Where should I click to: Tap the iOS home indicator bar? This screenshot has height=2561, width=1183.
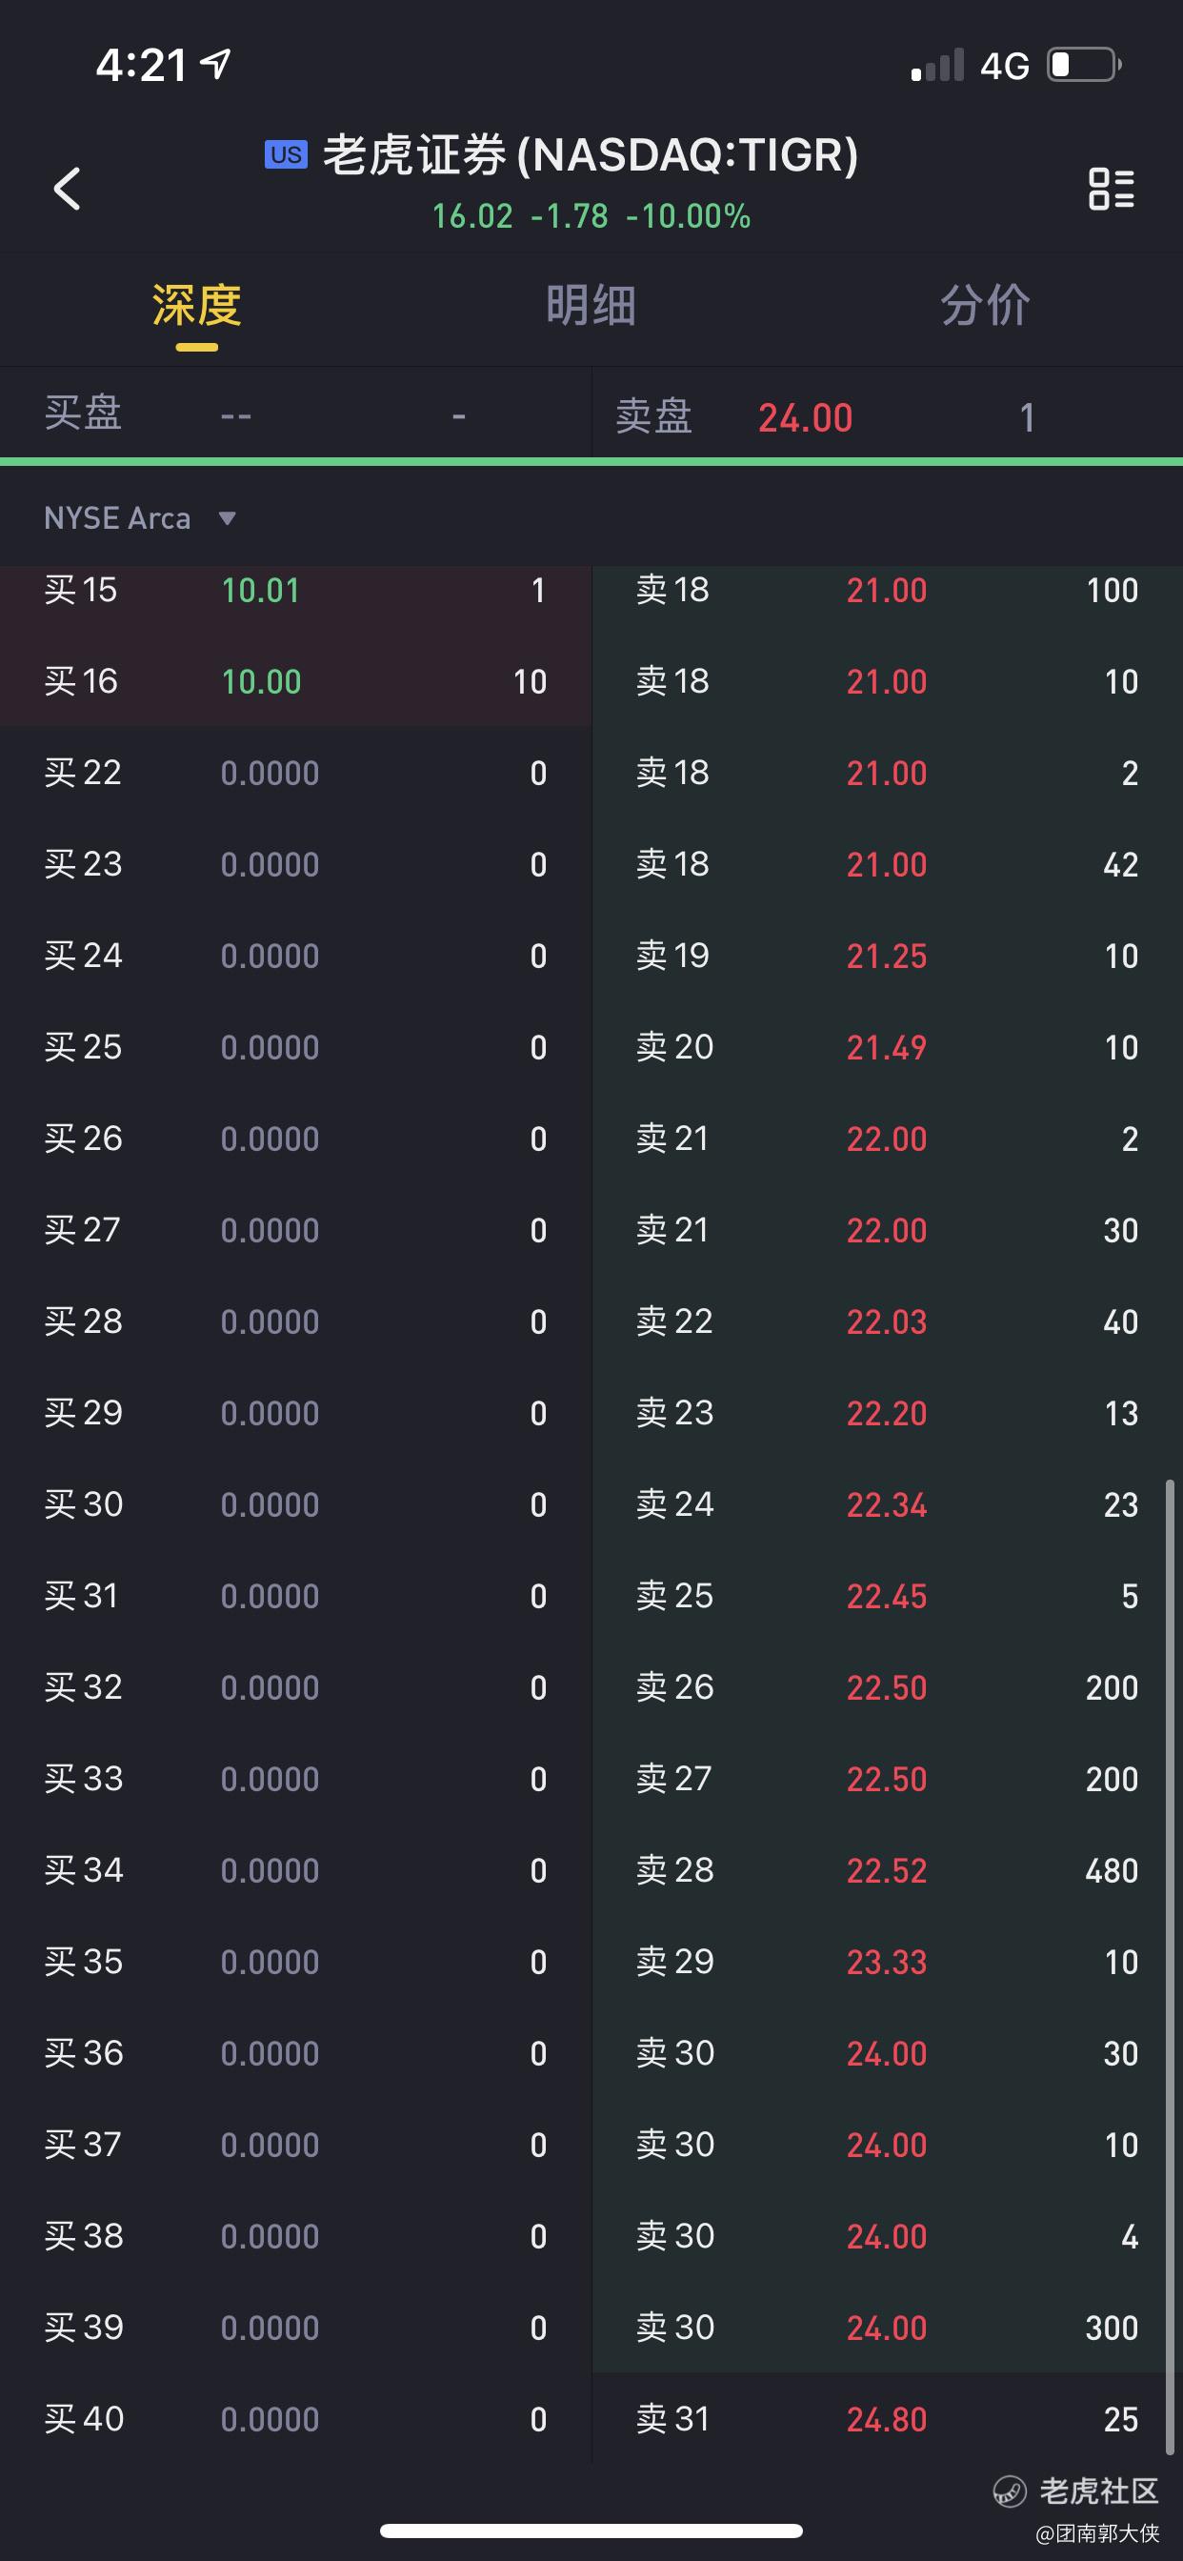pyautogui.click(x=591, y=2531)
